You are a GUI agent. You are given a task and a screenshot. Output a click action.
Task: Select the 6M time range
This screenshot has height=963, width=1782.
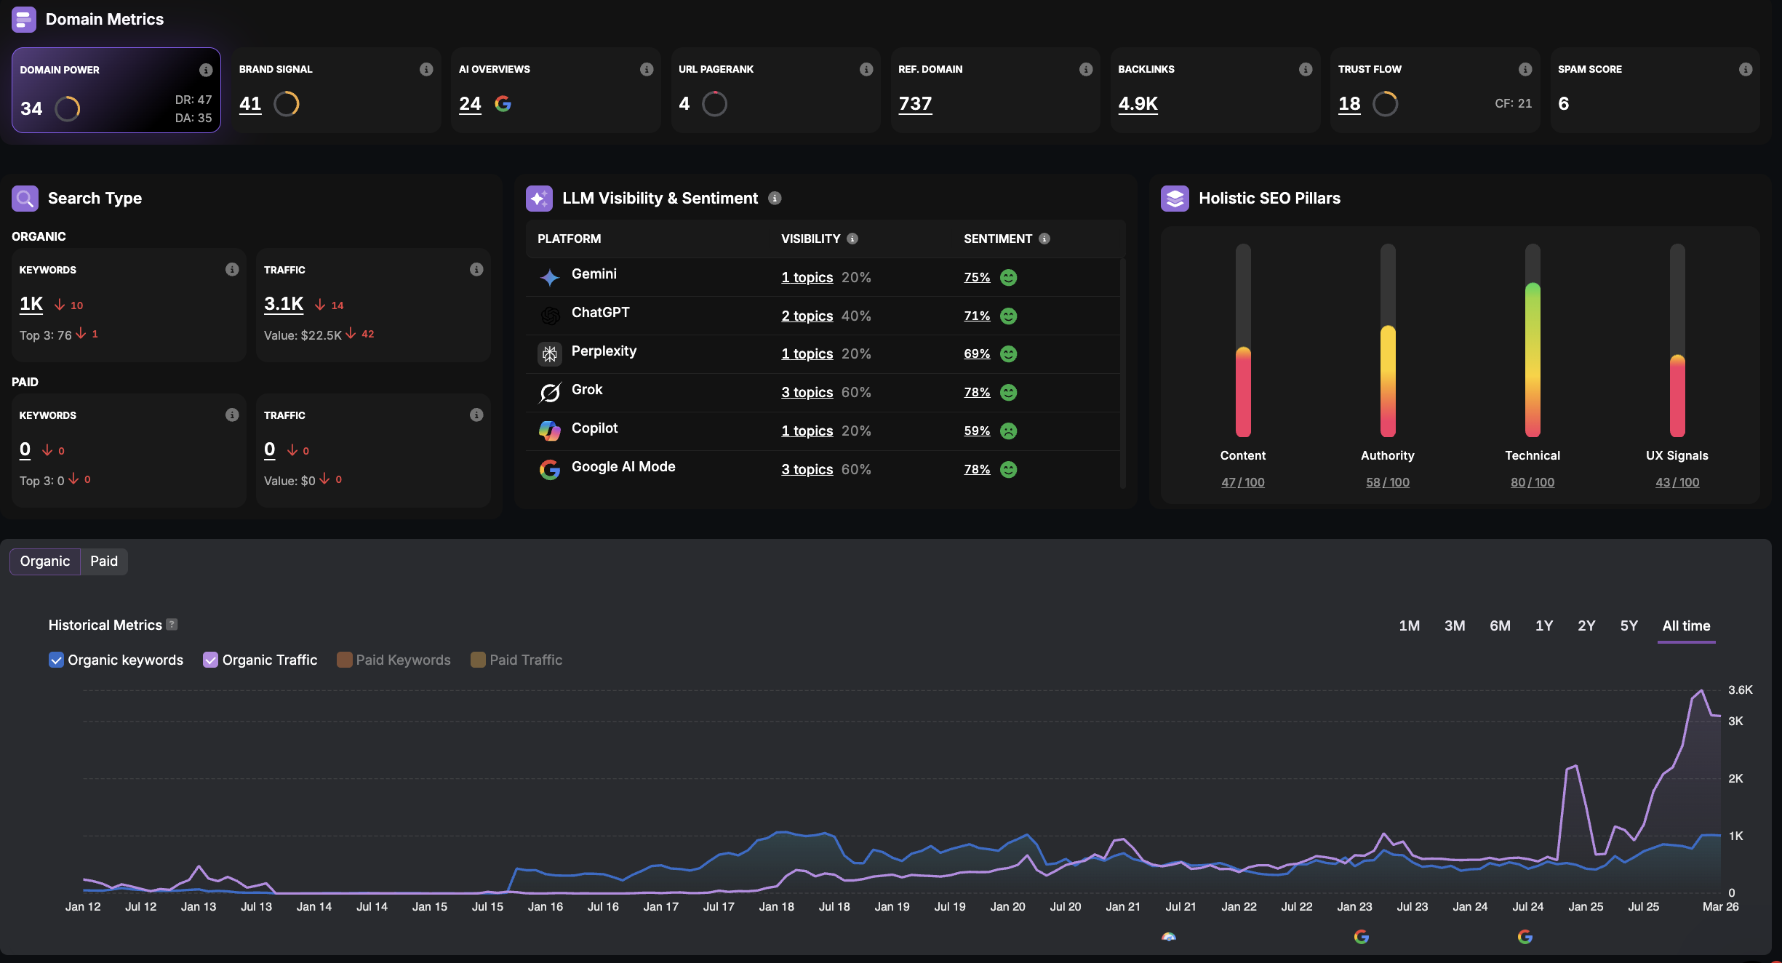[x=1499, y=626]
